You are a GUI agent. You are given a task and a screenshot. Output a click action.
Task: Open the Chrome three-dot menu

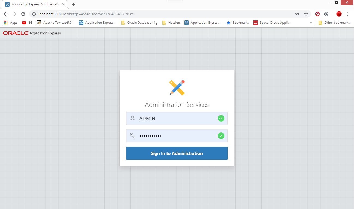(x=348, y=14)
